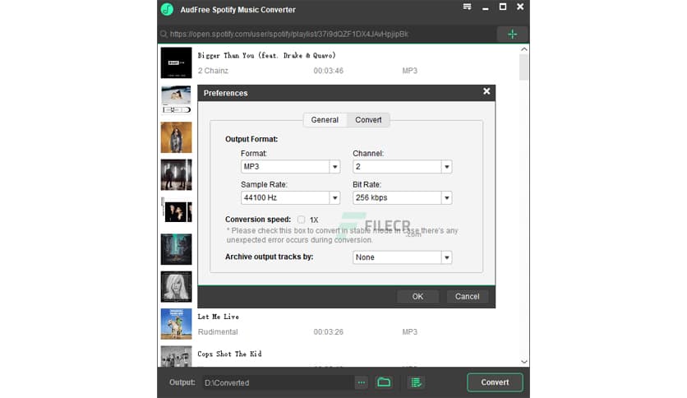Click the green plus add button
This screenshot has width=687, height=398.
click(512, 35)
